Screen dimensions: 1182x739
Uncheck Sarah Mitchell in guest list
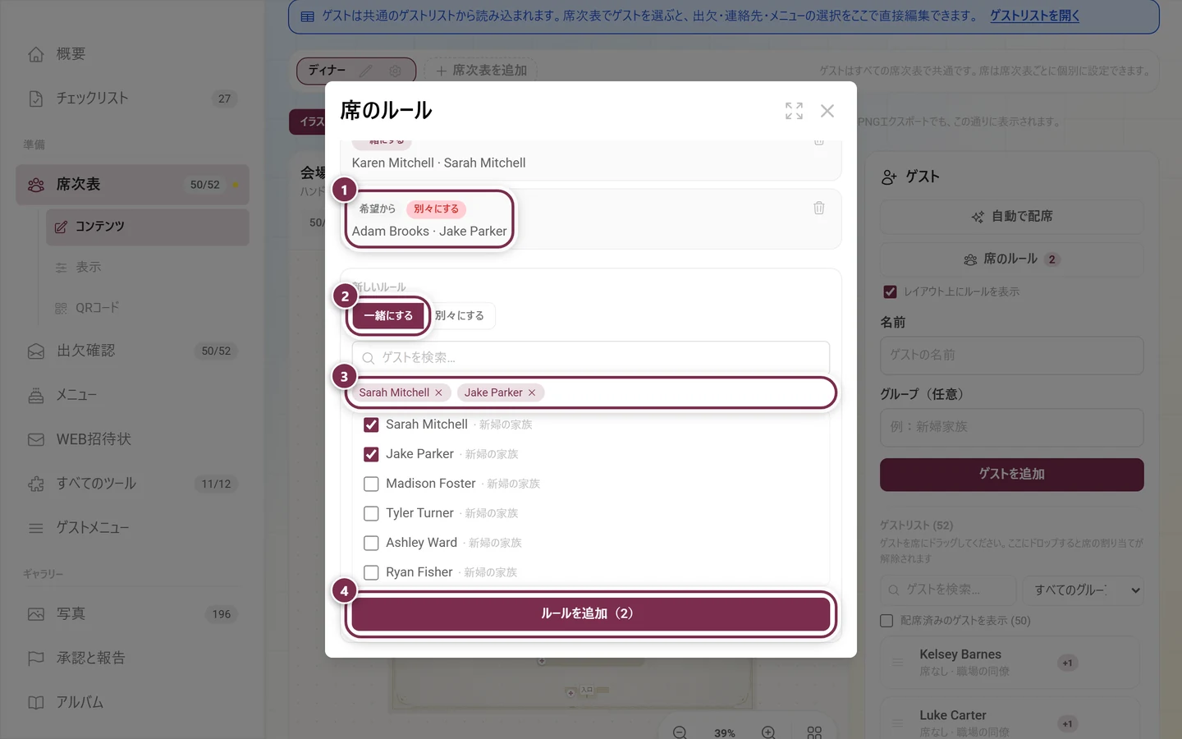[371, 425]
